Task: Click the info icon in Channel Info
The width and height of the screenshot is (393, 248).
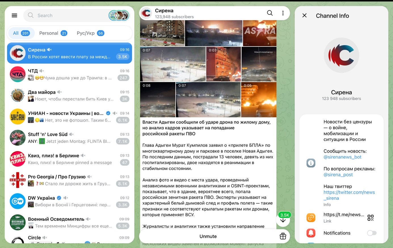Action: (311, 163)
